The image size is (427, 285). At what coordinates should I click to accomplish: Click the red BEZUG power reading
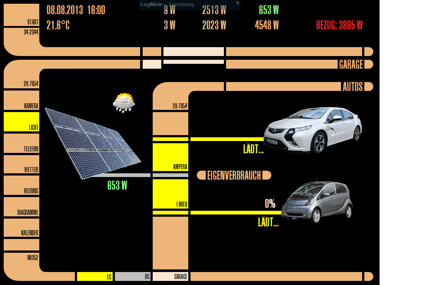339,25
